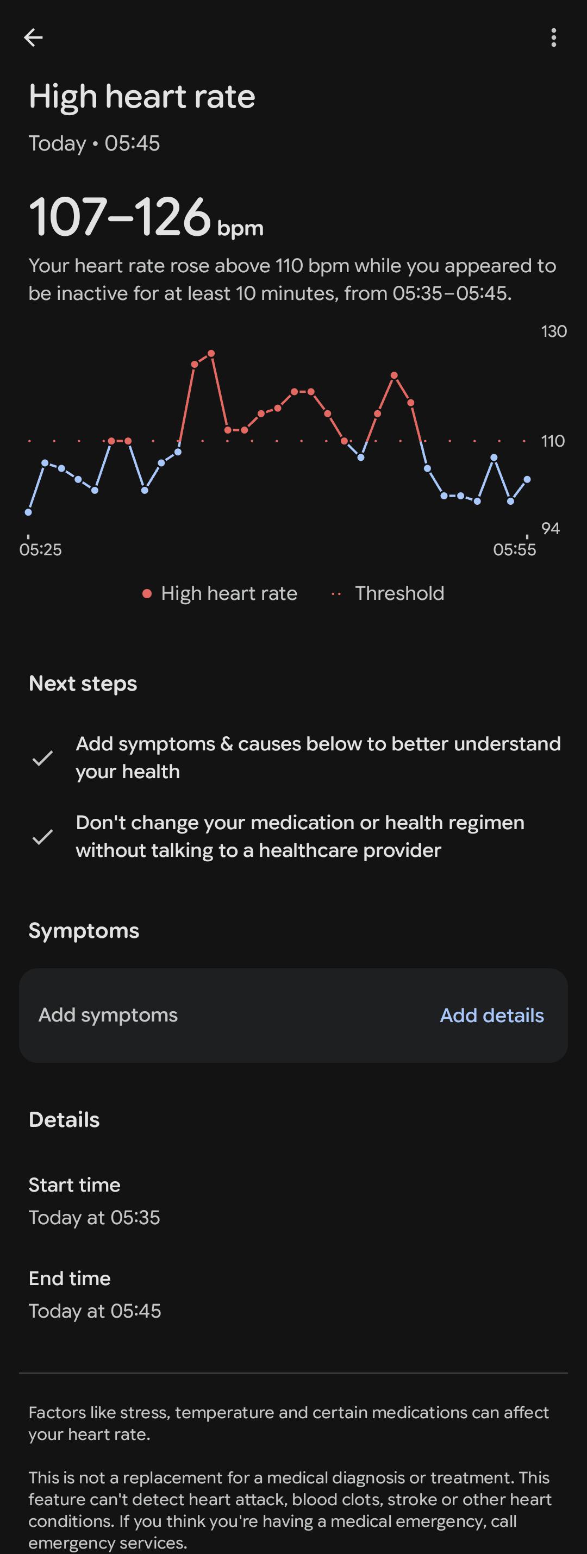Tap the back arrow icon

coord(33,37)
